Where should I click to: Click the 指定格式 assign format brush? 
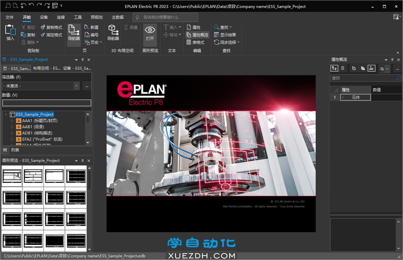coord(43,35)
